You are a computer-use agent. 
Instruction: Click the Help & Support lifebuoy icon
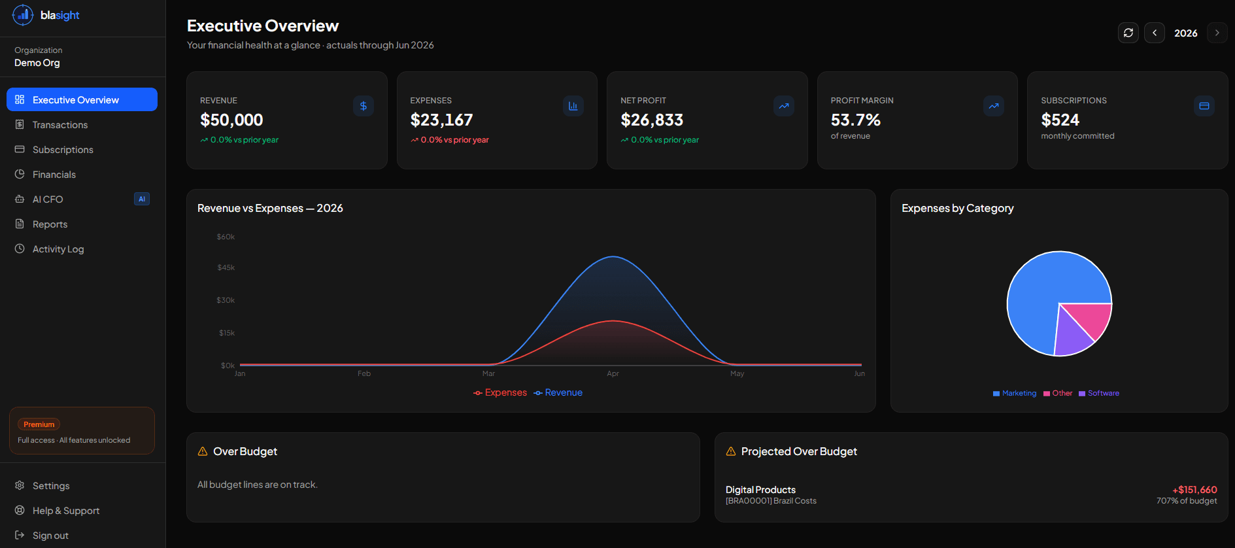pyautogui.click(x=20, y=510)
